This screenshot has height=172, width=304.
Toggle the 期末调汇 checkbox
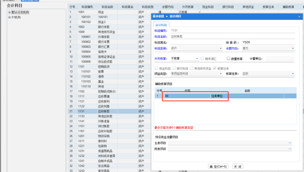pos(202,58)
